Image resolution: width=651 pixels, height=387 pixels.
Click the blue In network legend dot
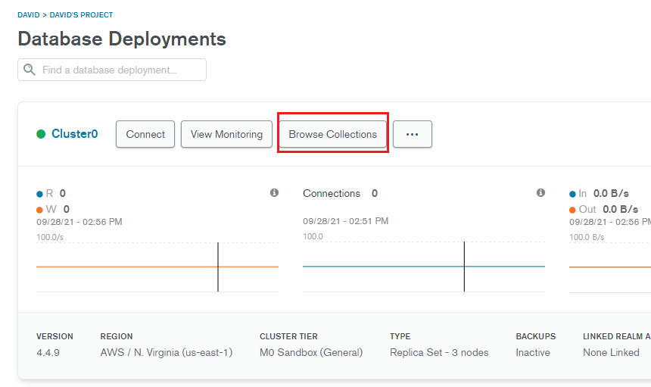572,194
